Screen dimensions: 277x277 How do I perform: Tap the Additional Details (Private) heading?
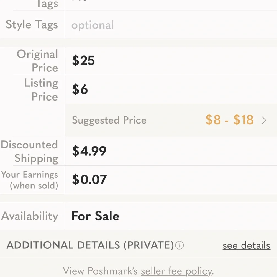click(90, 245)
